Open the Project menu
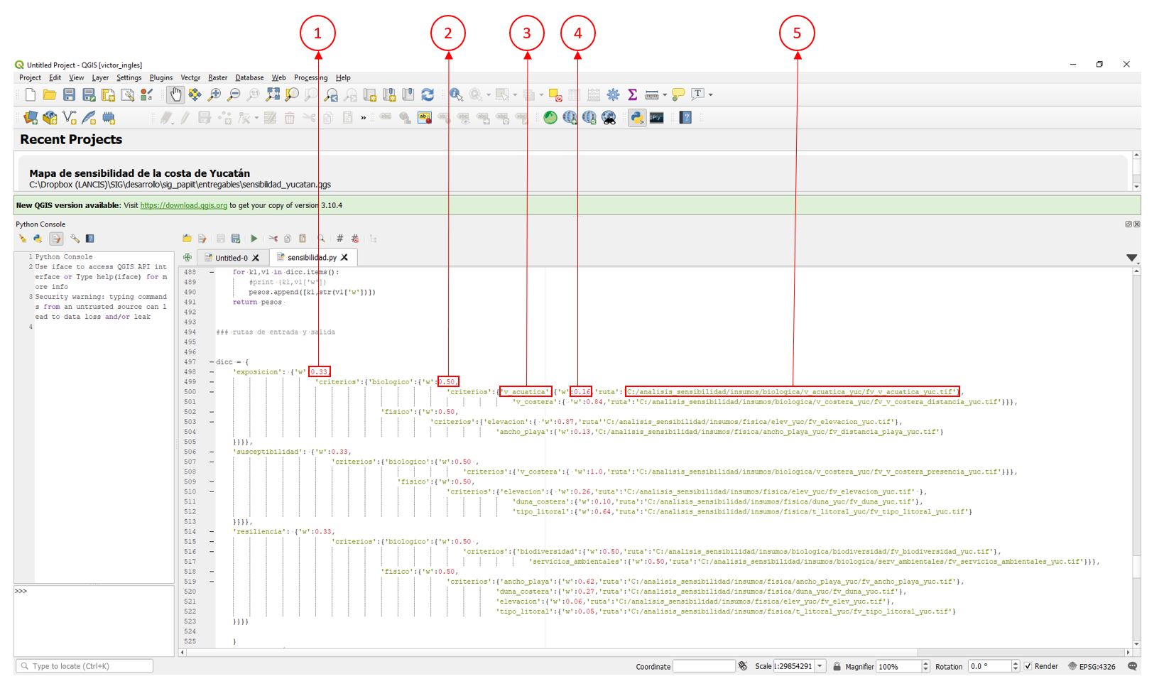The width and height of the screenshot is (1164, 691). [x=30, y=77]
